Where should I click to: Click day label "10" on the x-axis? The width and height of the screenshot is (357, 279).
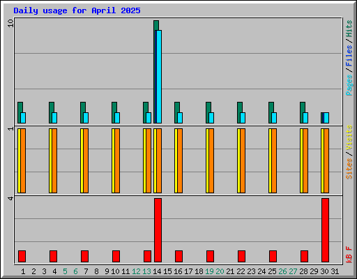(x=115, y=271)
